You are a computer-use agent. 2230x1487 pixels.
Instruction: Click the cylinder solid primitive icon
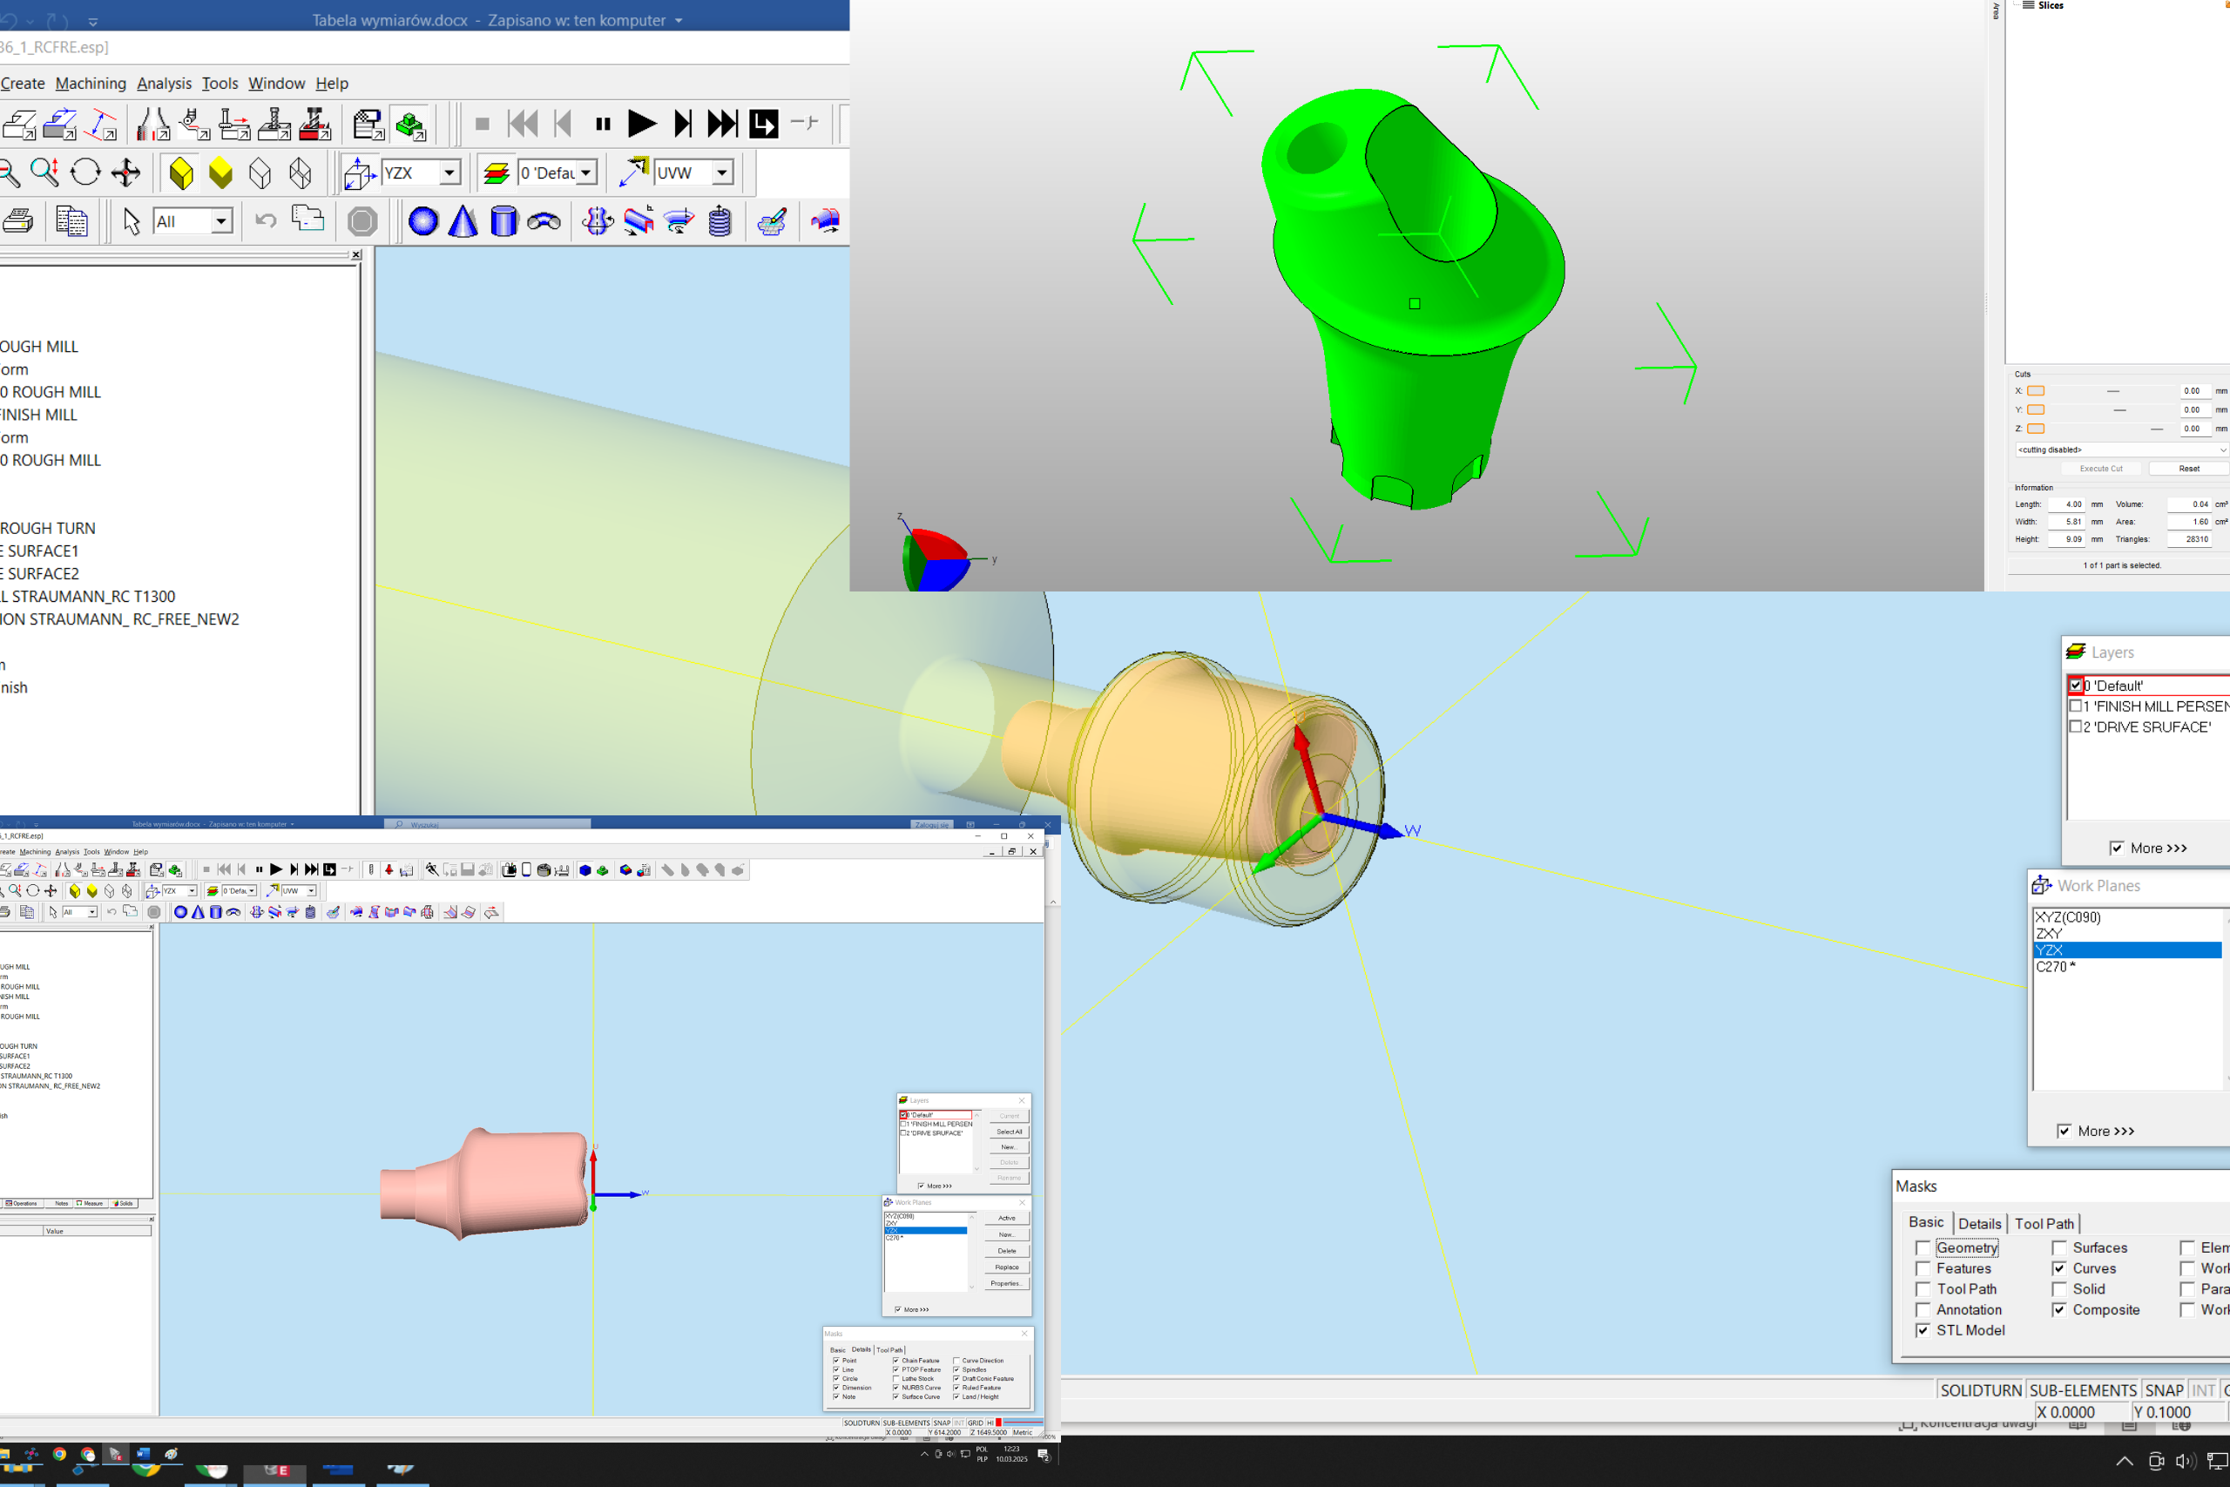(x=503, y=222)
